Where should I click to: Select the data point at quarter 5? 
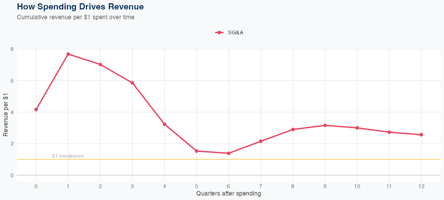197,151
